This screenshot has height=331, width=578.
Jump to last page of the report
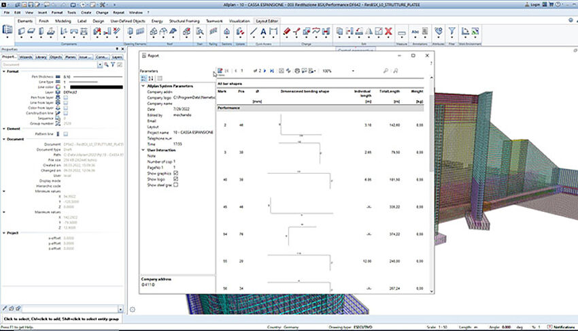tap(272, 71)
